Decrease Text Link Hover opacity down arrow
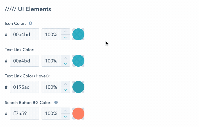Viewport: 199px width, 127px height. click(65, 90)
